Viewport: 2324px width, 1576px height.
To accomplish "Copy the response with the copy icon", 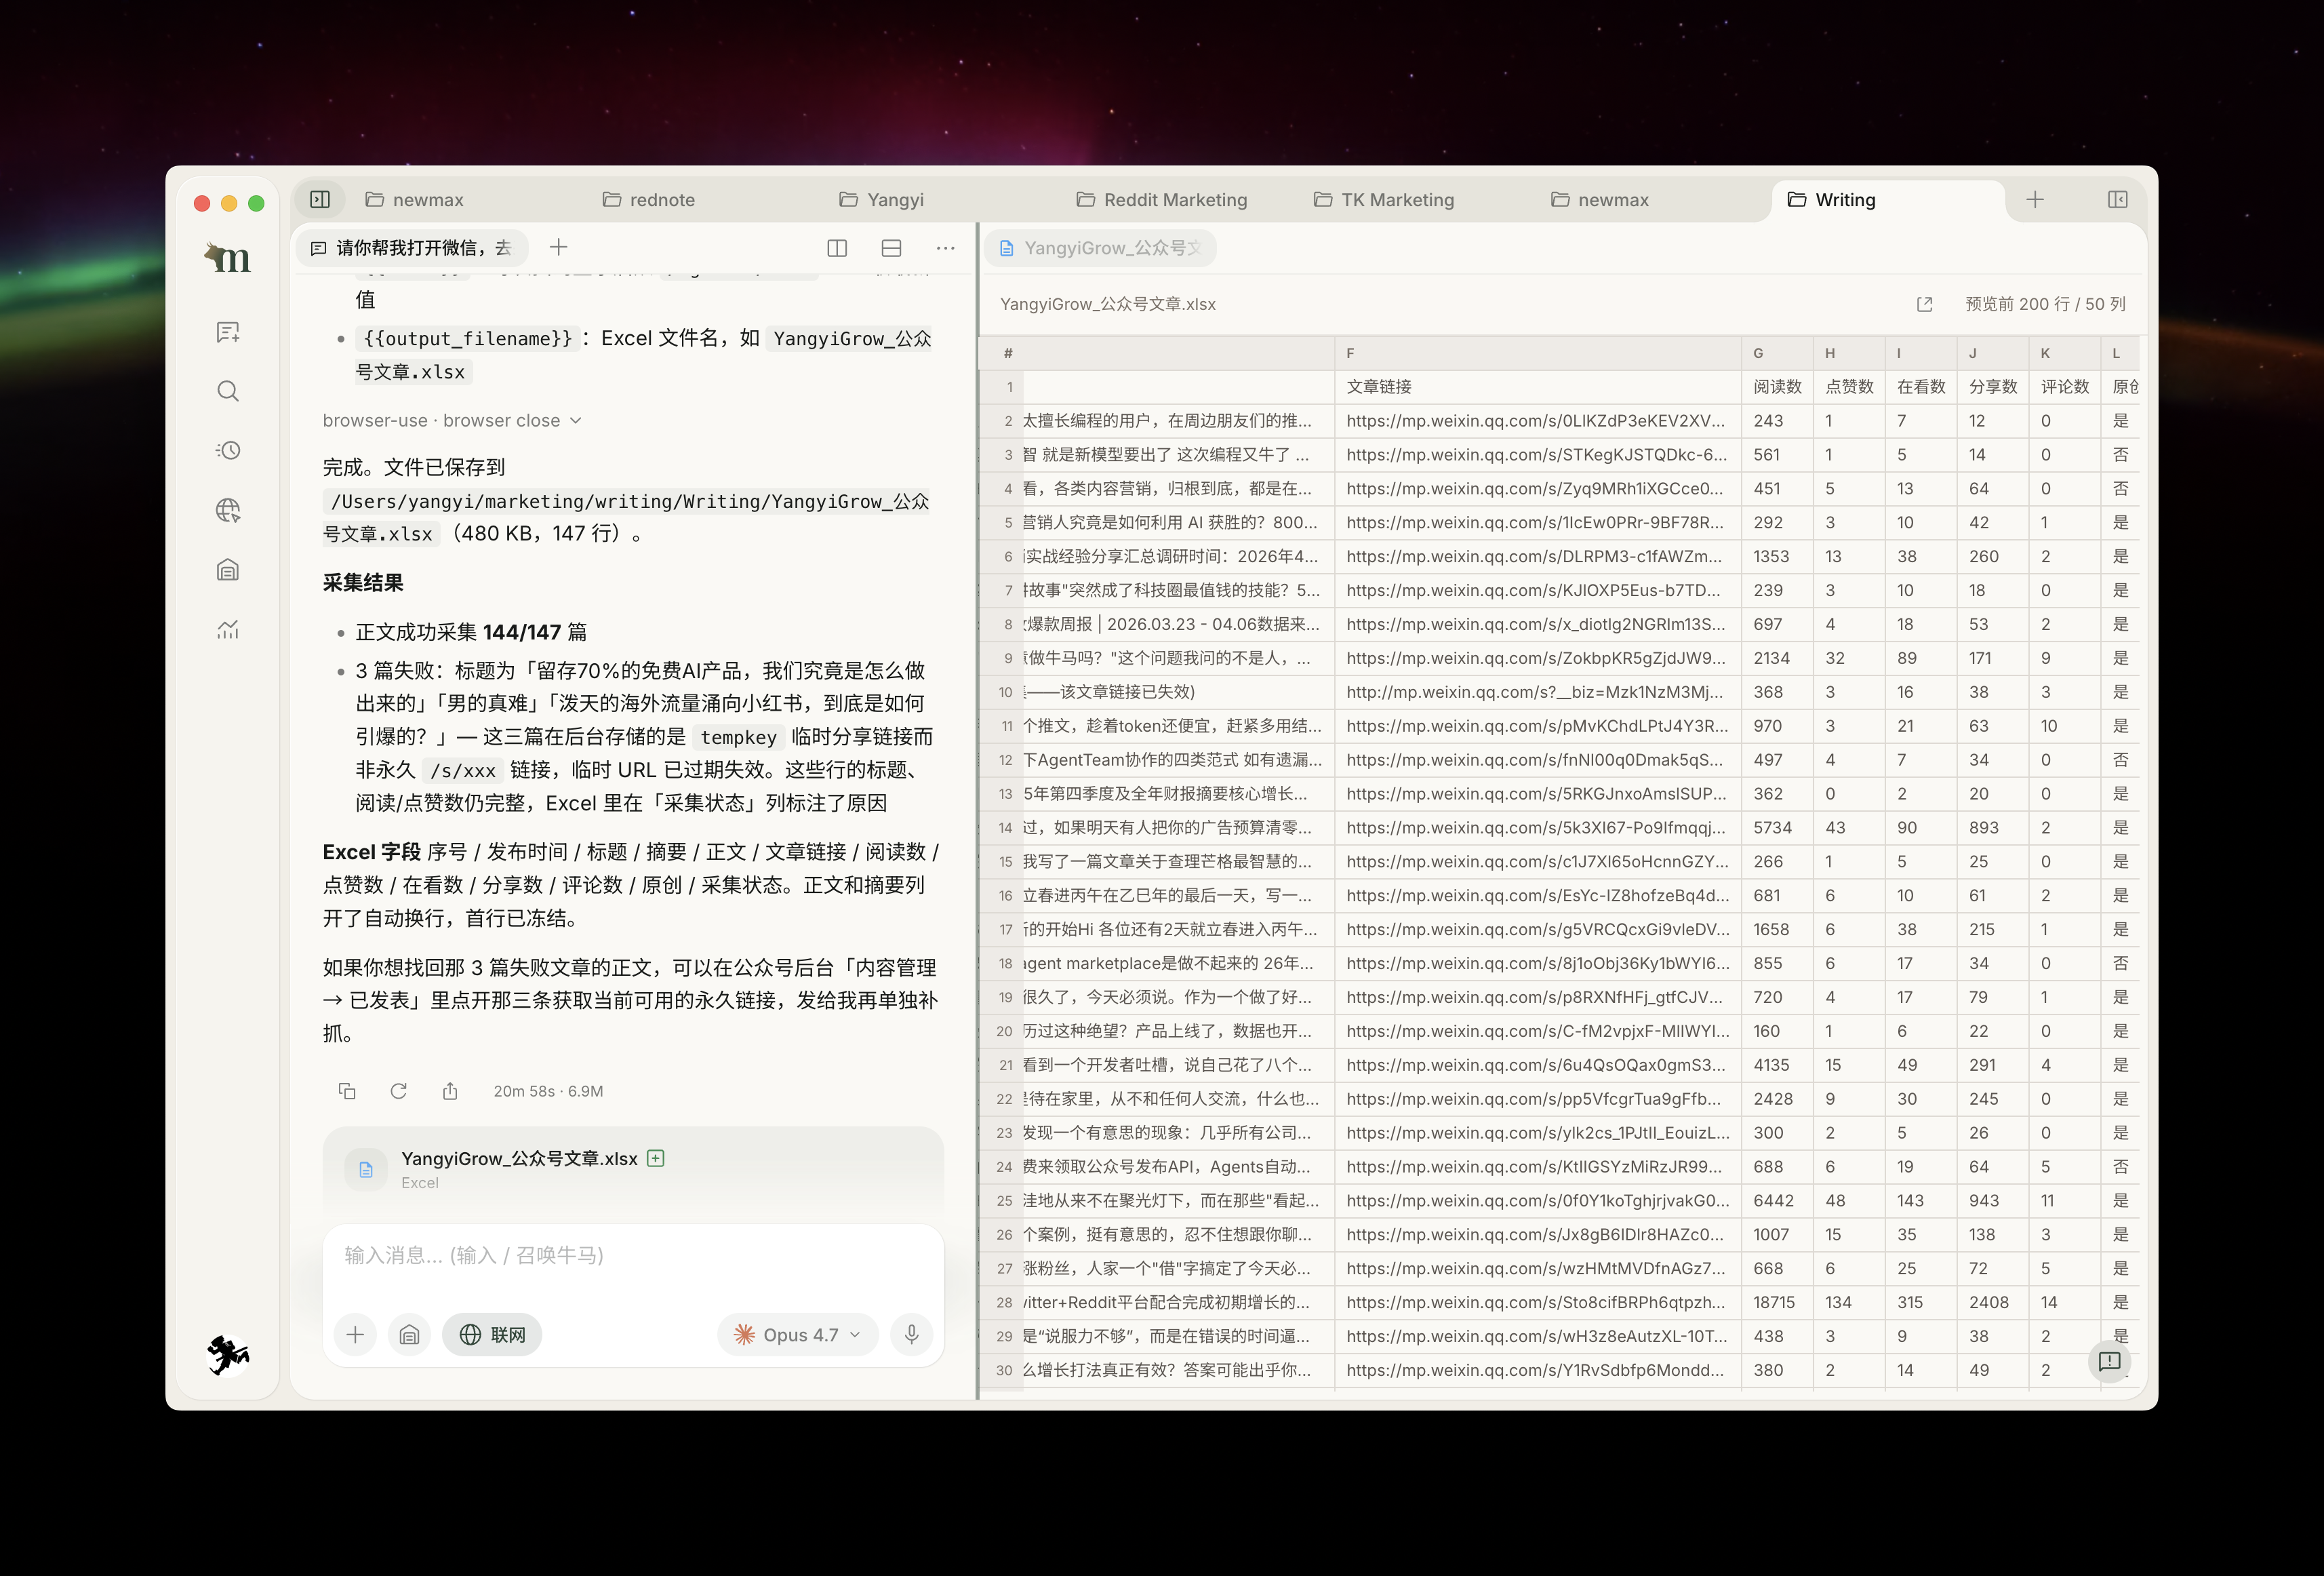I will (x=347, y=1091).
